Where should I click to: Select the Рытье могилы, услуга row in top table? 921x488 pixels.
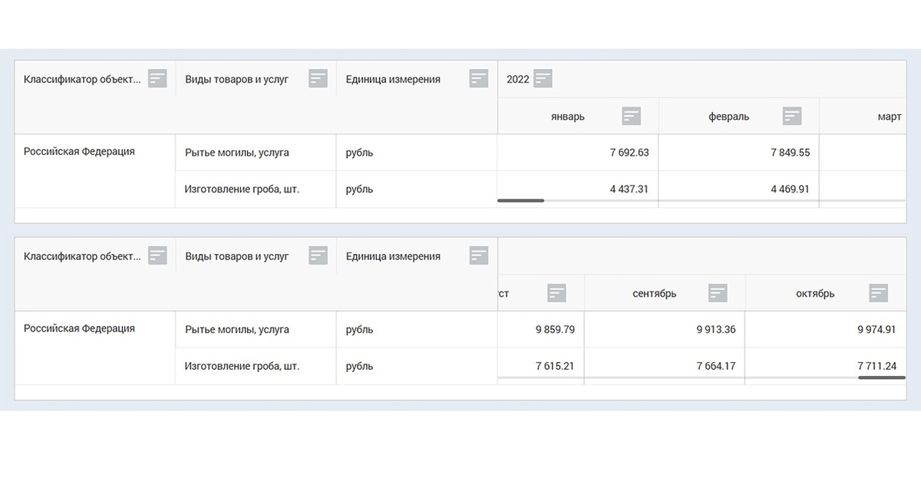tap(460, 152)
